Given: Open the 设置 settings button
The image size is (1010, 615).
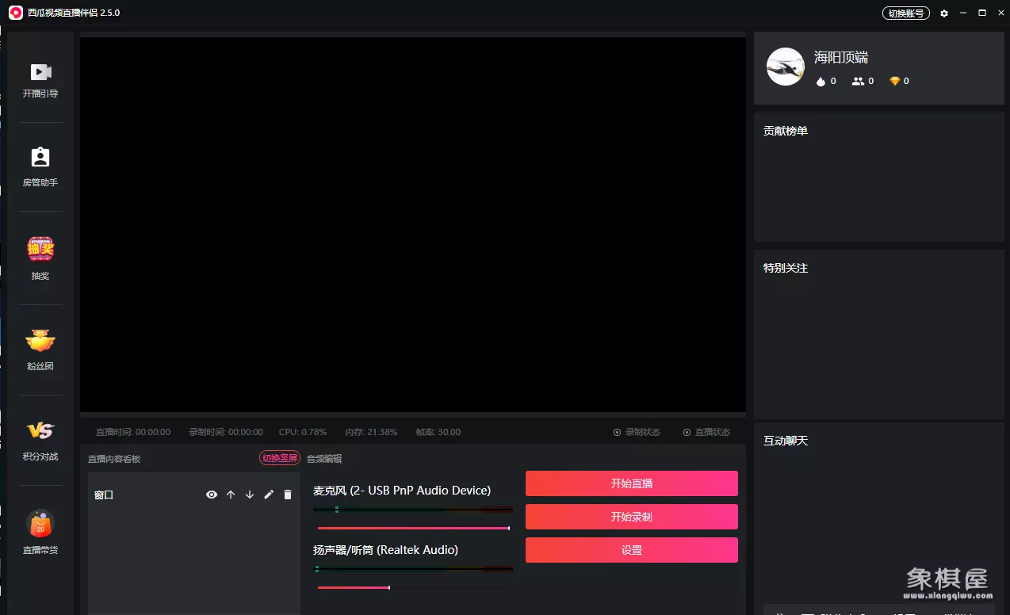Looking at the screenshot, I should tap(631, 550).
